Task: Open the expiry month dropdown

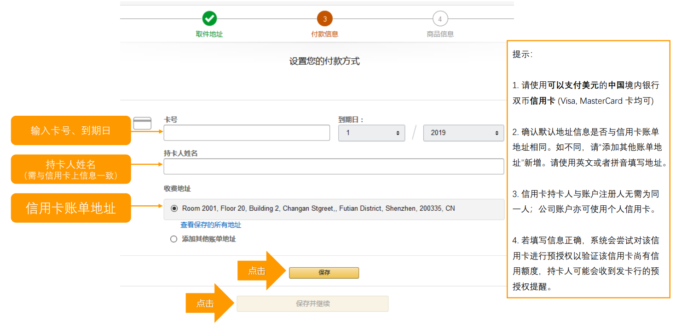Action: click(x=371, y=133)
